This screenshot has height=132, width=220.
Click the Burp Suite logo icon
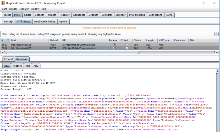click(3, 3)
